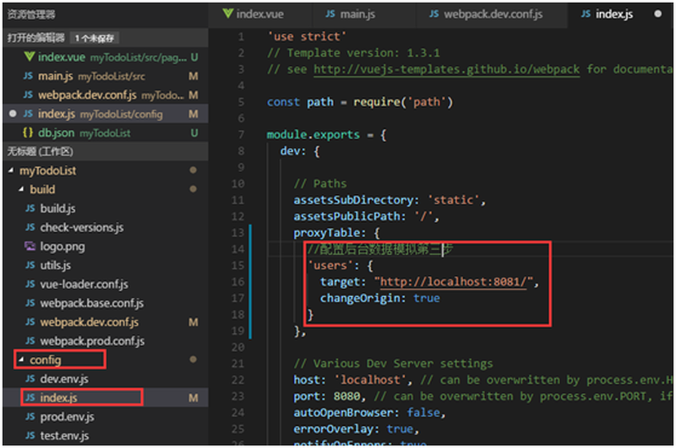Collapse the build folder arrow
The image size is (676, 448).
[x=21, y=189]
